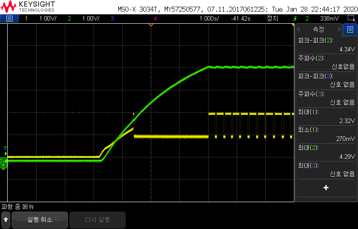
Task: Click the up arrow back button
Action: pyautogui.click(x=6, y=220)
